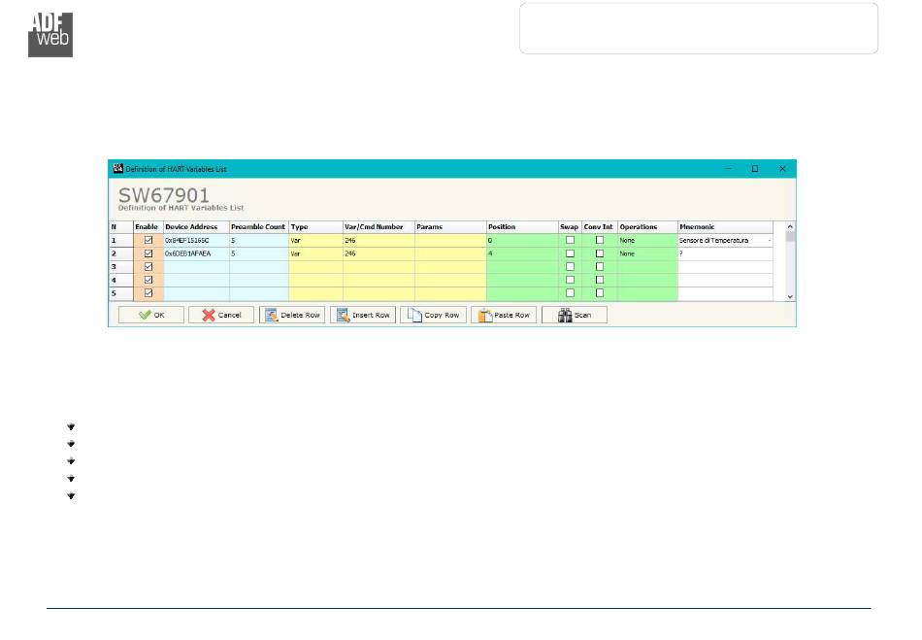
Task: Select Var/Cmd Number 246 in row 1
Action: tap(379, 241)
